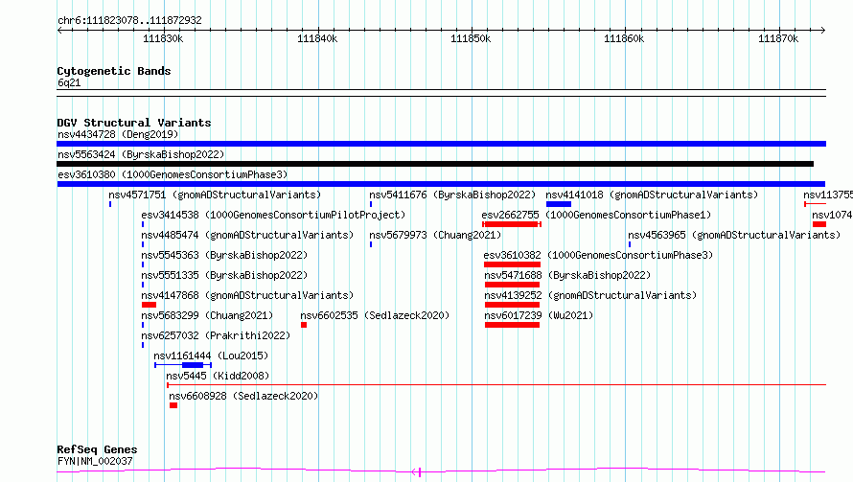This screenshot has height=482, width=853.
Task: Click the esv2662755 Phase1 variant label
Action: click(x=596, y=215)
